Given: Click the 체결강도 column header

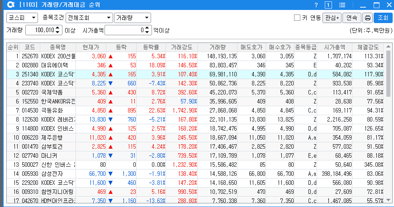Looking at the screenshot, I should point(368,47).
